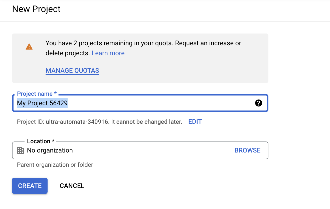Open the Learn more link

(108, 53)
